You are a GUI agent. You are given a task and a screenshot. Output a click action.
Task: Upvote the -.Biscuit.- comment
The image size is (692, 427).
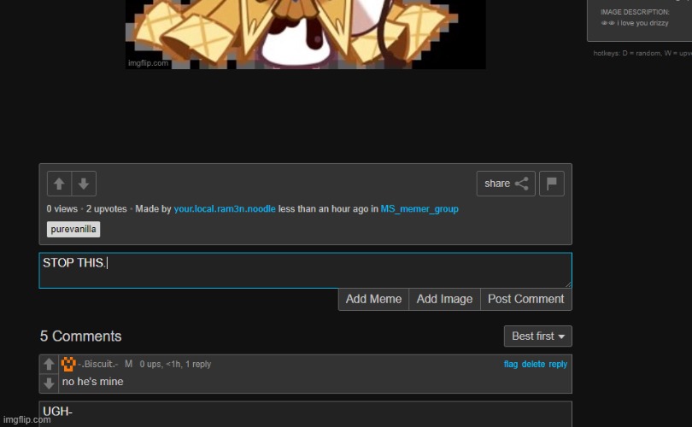pos(49,365)
